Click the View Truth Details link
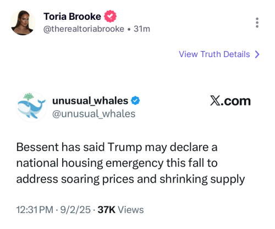Viewport: 275px width, 229px height. 215,54
